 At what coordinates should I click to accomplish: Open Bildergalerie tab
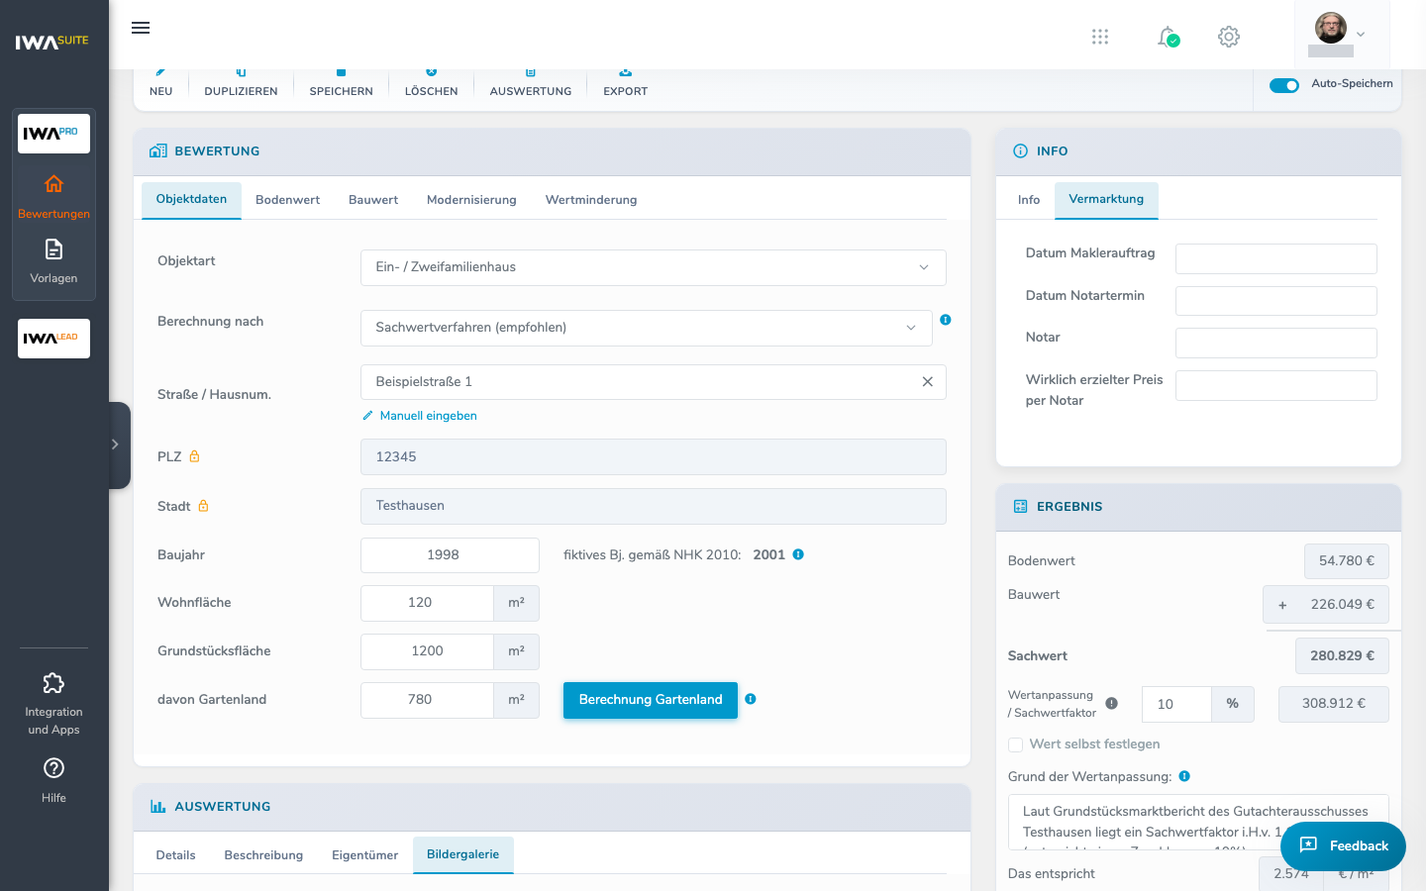(462, 854)
